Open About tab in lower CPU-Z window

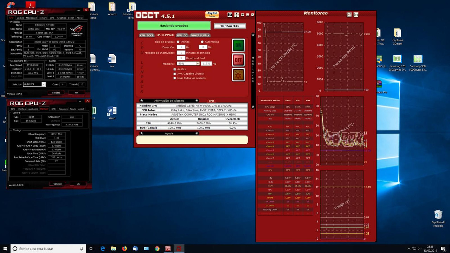(81, 109)
